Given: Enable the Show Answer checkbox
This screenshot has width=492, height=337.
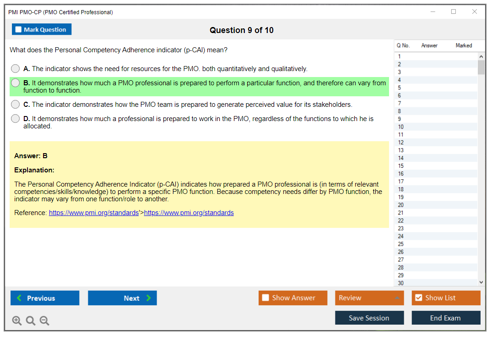Looking at the screenshot, I should click(x=265, y=298).
